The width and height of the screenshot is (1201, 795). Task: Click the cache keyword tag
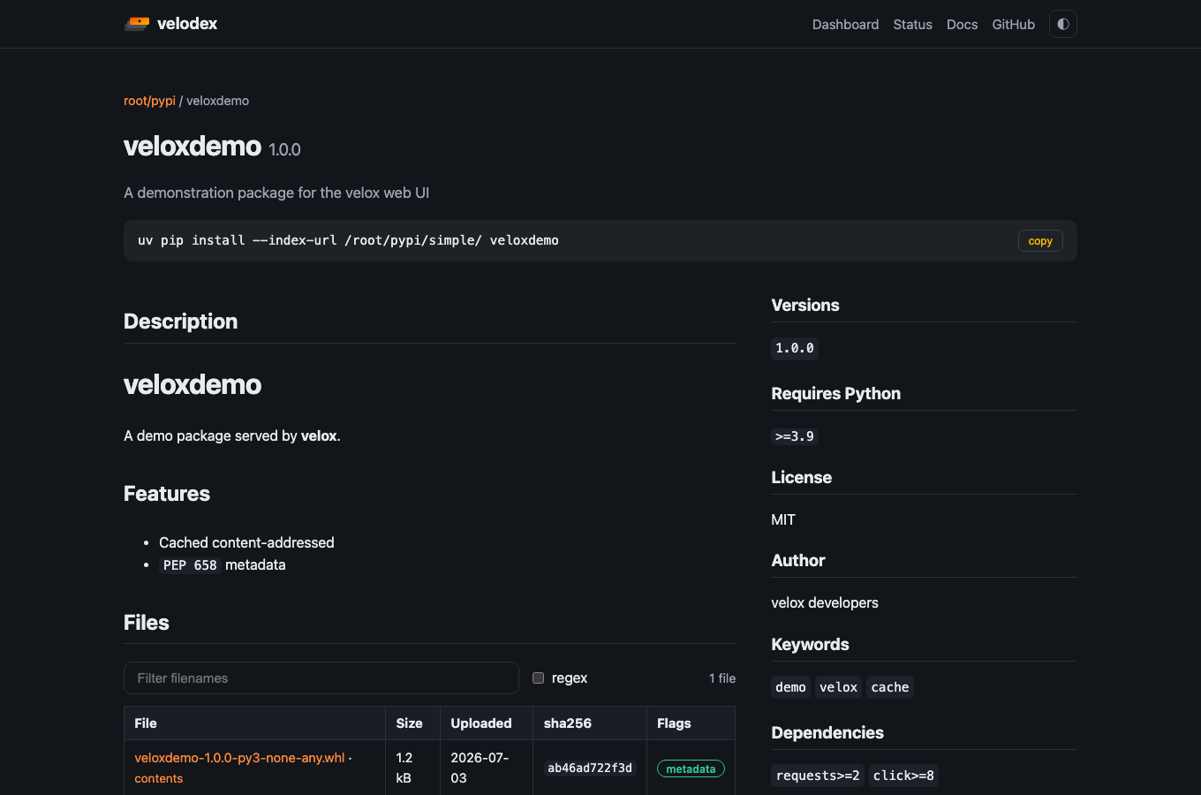pos(890,687)
